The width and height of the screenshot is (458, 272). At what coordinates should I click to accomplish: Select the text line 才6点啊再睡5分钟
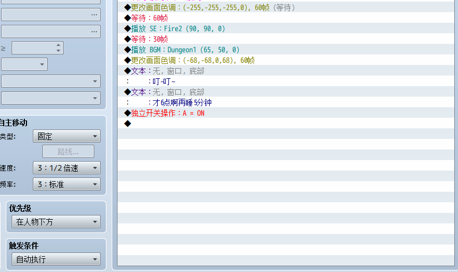[x=286, y=102]
